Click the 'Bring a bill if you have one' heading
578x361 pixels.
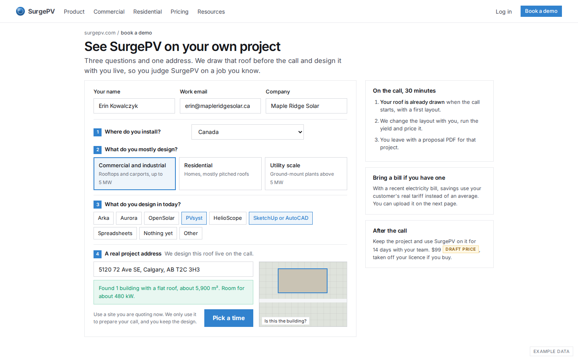pos(409,178)
